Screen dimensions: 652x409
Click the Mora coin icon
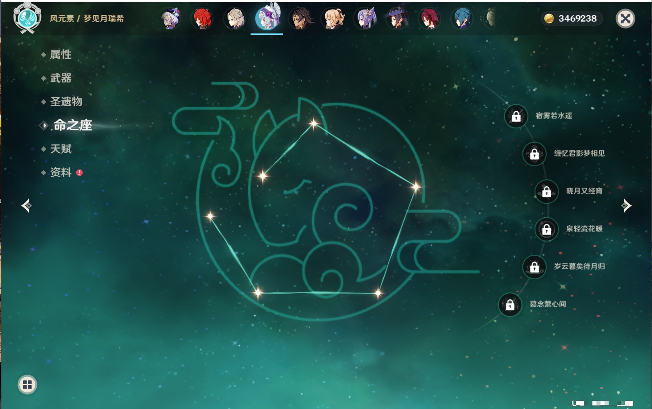click(549, 19)
